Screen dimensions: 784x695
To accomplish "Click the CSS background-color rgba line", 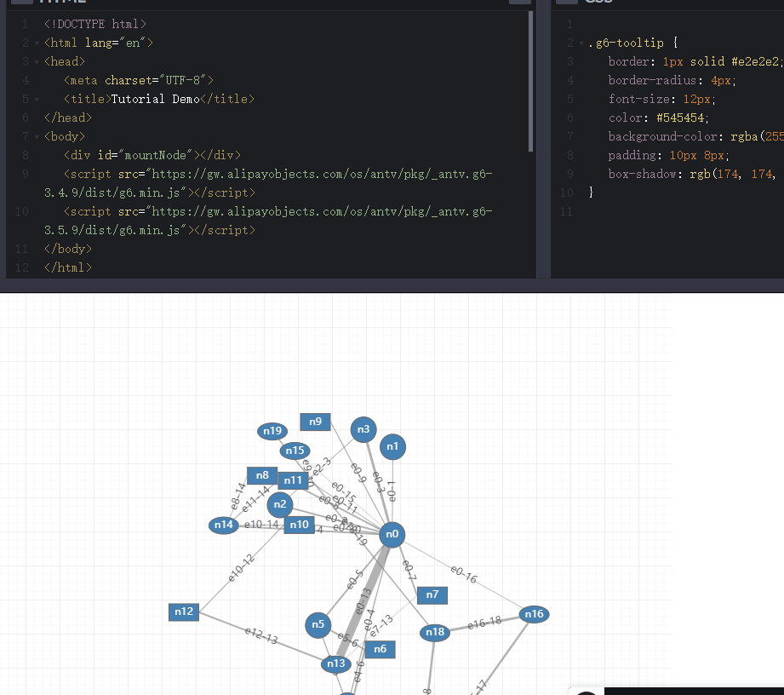I will 696,136.
